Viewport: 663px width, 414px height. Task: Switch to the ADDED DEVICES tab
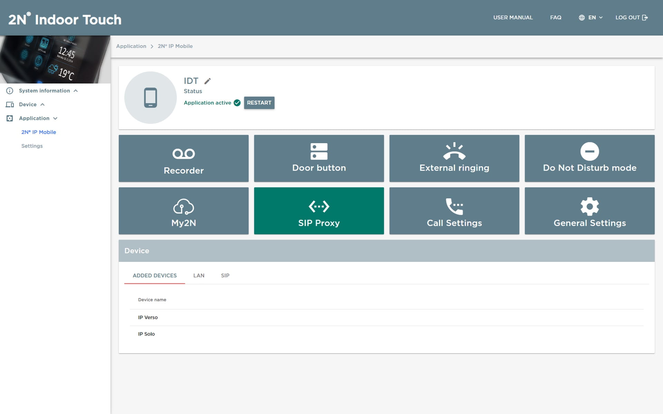[155, 275]
